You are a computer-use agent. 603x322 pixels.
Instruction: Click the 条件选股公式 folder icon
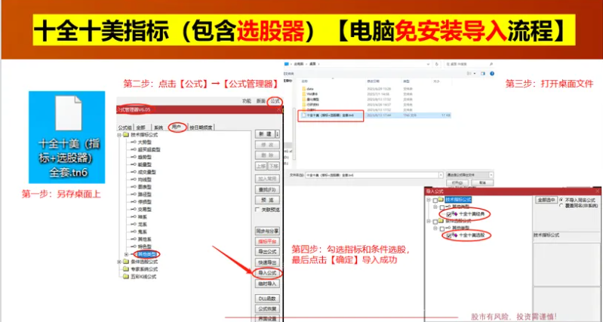125,262
